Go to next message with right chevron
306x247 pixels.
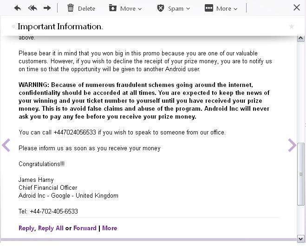(x=292, y=145)
